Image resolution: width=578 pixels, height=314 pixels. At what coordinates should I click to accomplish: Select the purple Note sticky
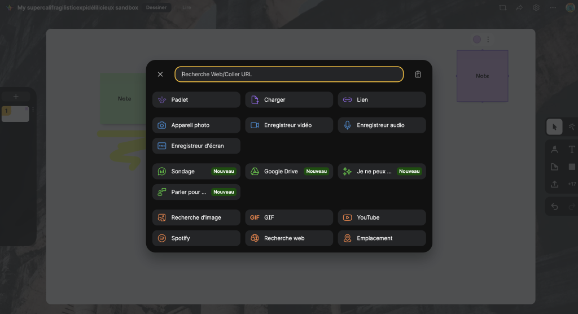(x=482, y=76)
